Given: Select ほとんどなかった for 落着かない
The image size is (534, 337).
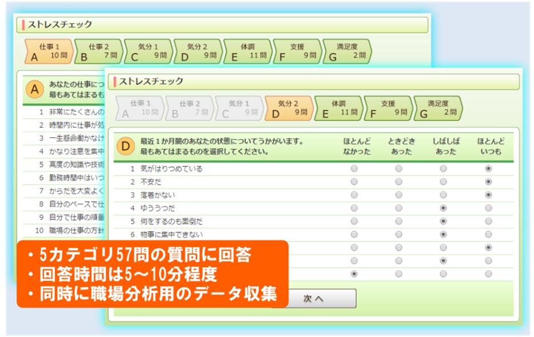Looking at the screenshot, I should pyautogui.click(x=354, y=195).
